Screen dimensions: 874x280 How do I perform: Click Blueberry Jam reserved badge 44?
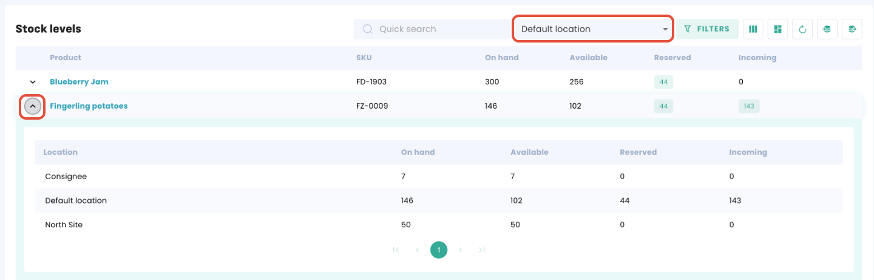663,82
